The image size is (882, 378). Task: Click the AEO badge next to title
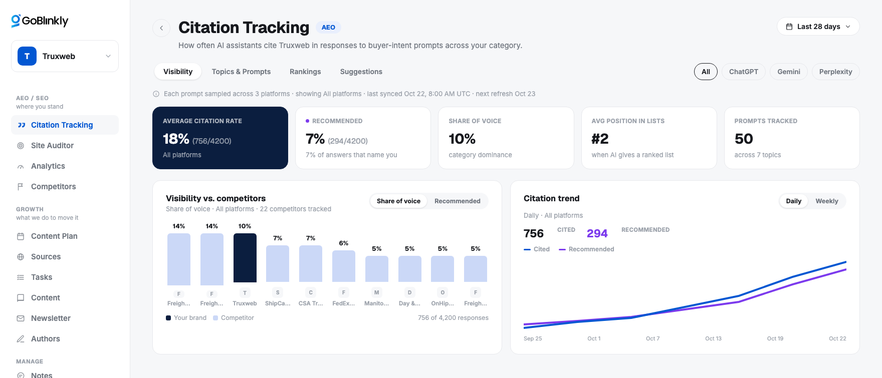pyautogui.click(x=328, y=28)
